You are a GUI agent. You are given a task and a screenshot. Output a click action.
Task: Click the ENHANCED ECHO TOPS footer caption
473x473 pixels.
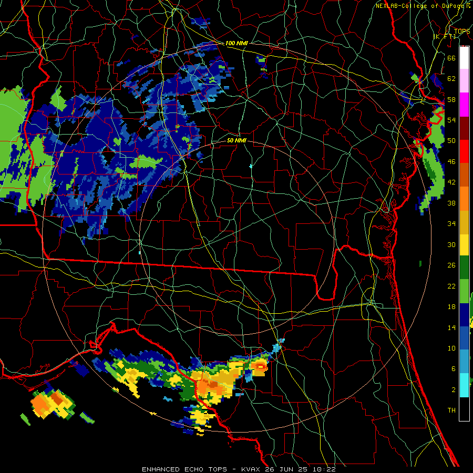click(239, 469)
